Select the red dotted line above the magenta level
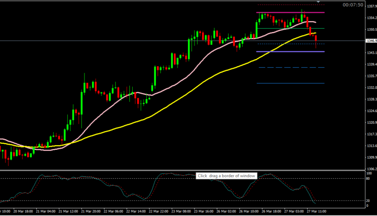 (281, 5)
